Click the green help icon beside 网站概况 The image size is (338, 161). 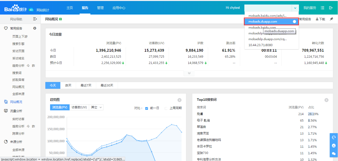[61, 19]
